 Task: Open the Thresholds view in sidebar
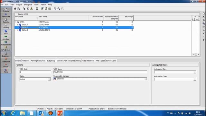pyautogui.click(x=6, y=60)
